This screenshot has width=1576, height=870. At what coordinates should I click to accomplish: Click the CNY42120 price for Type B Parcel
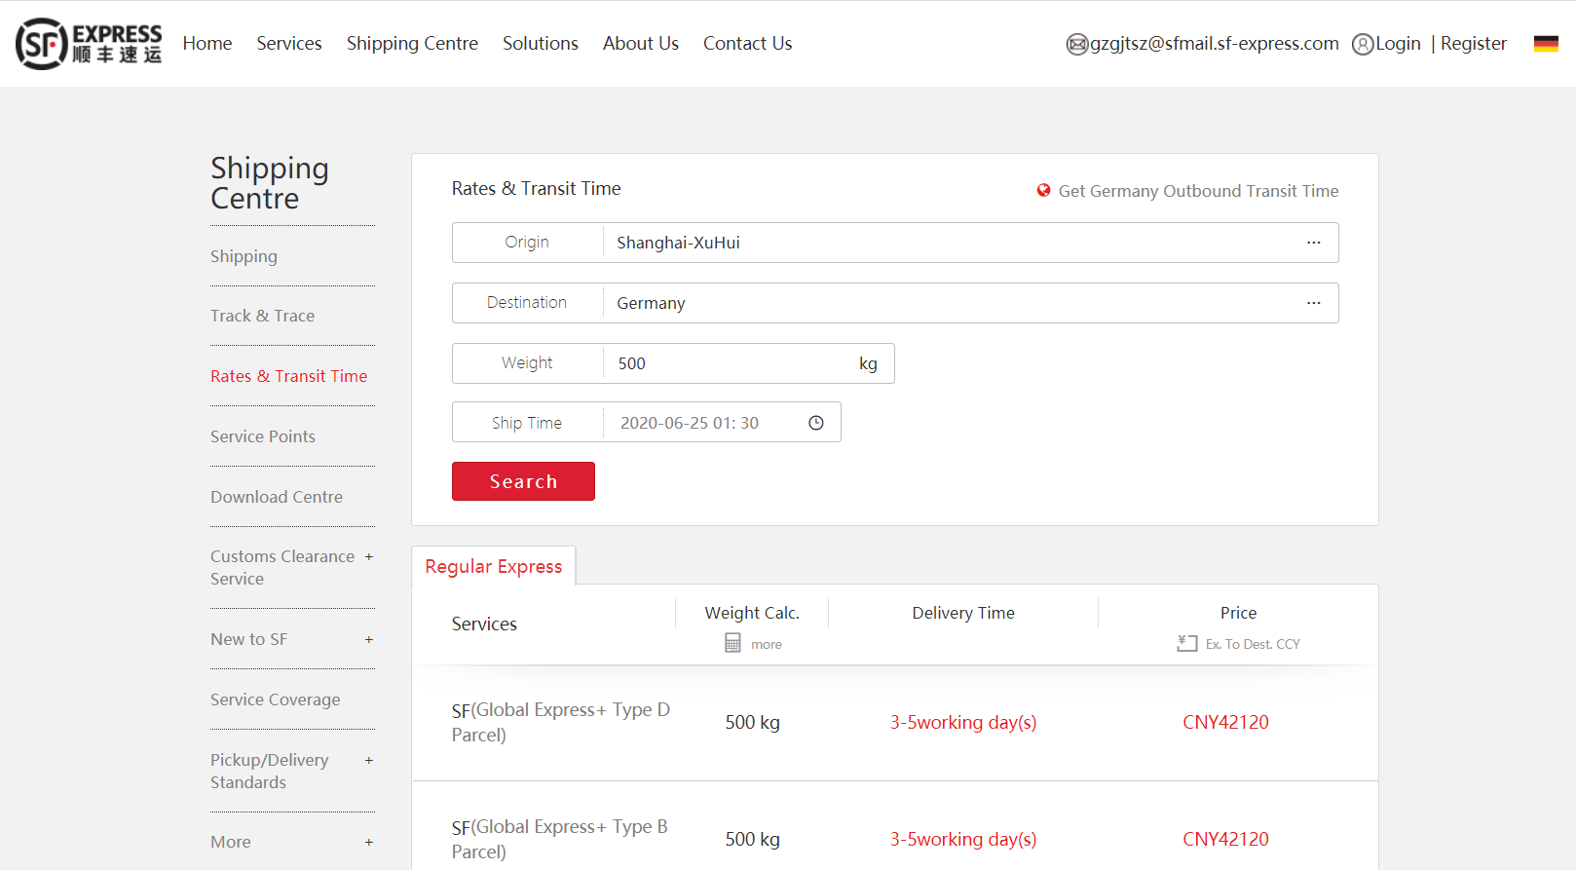click(1225, 839)
